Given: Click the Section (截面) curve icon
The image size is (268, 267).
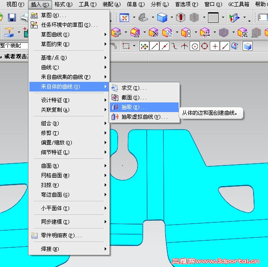Looking at the screenshot, I should (x=115, y=98).
